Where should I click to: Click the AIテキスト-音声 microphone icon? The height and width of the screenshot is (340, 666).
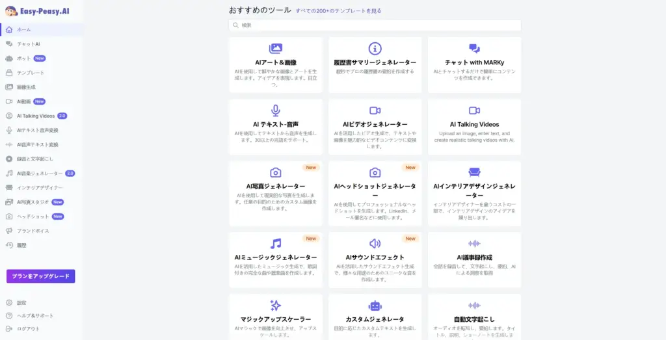[276, 111]
